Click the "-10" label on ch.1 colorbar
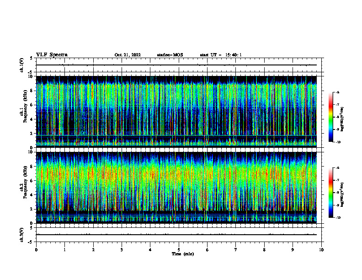Image resolution: width=362 pixels, height=280 pixels. (x=338, y=142)
